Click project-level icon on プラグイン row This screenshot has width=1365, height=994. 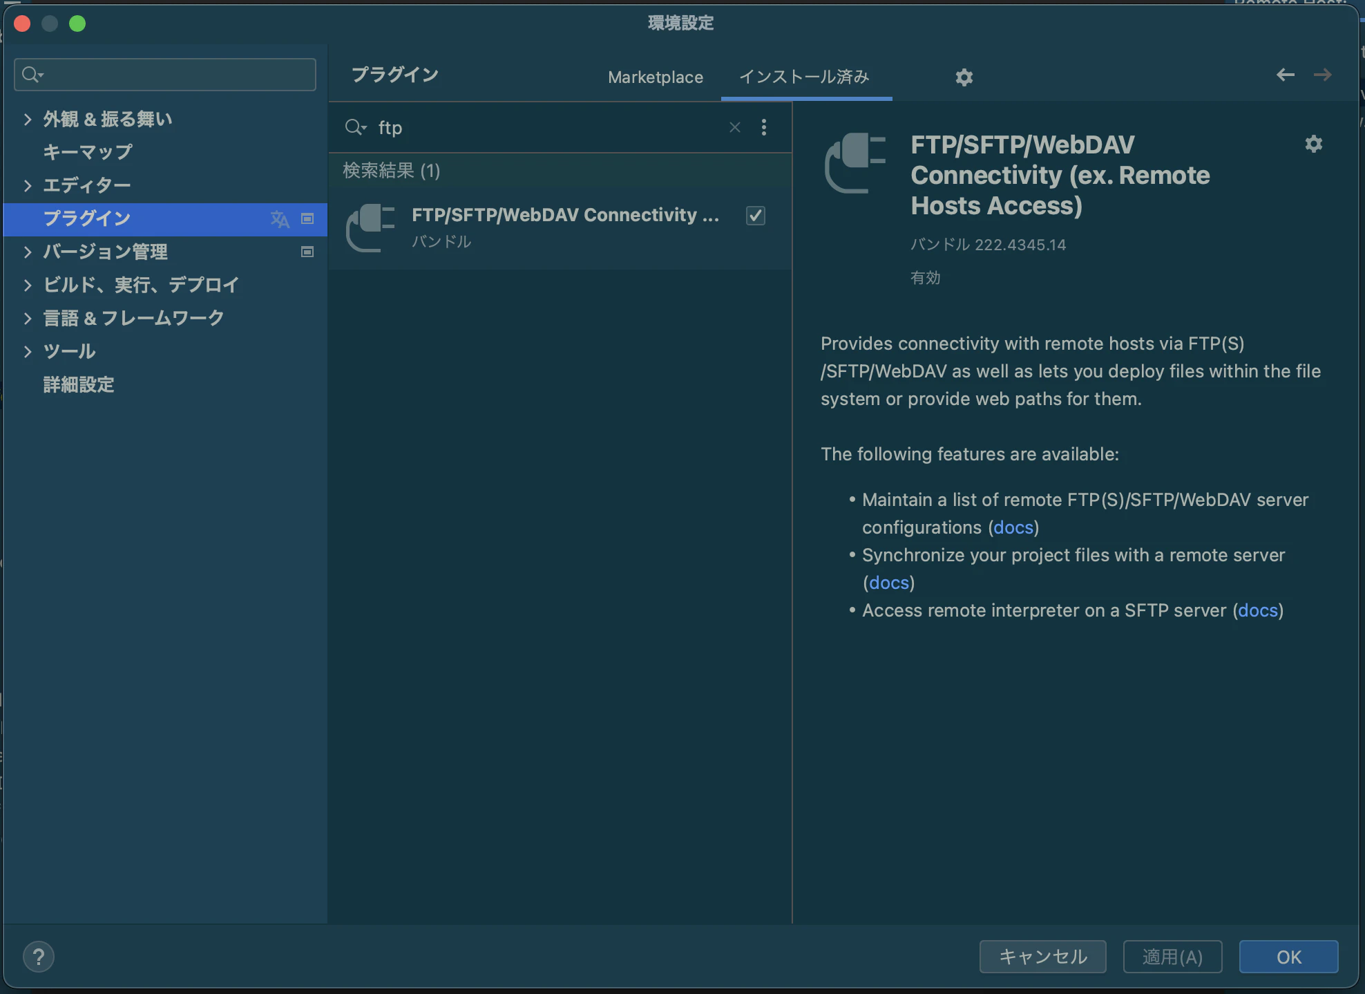pos(307,219)
